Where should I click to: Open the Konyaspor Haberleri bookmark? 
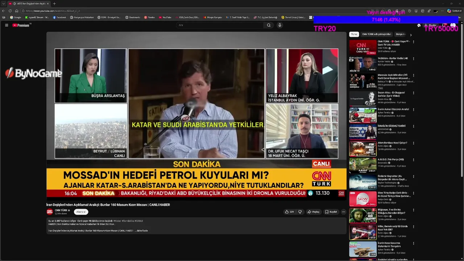pyautogui.click(x=82, y=17)
